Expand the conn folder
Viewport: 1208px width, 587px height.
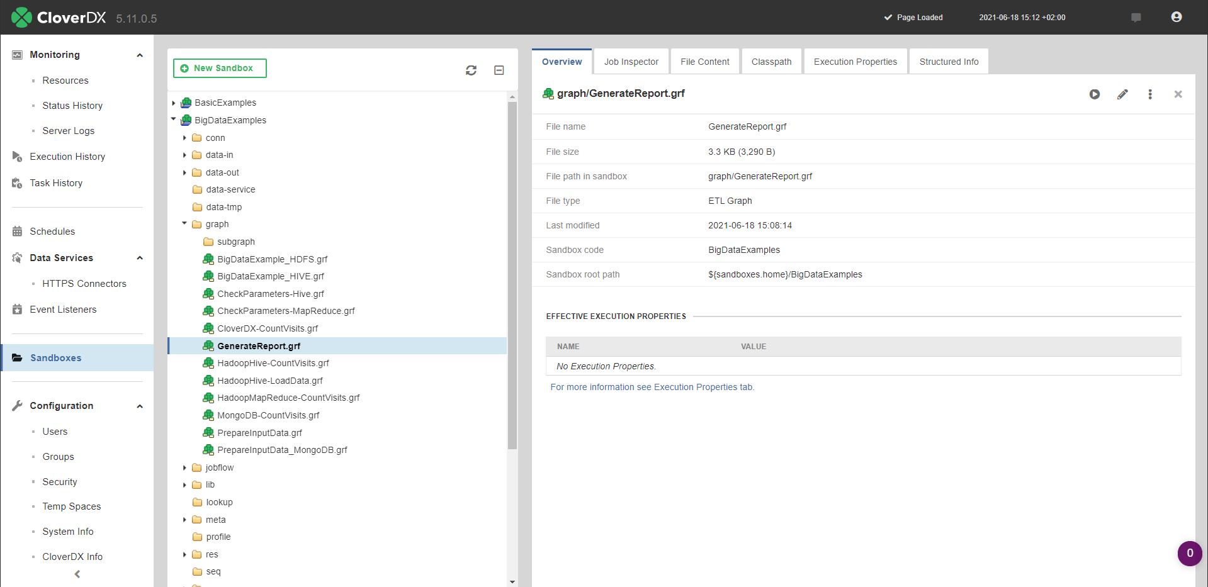click(x=184, y=138)
